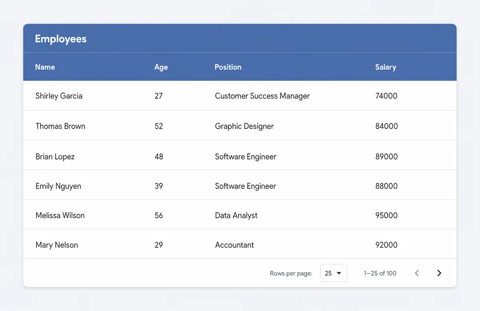Go to the next page arrow
The image size is (480, 311).
tap(439, 273)
